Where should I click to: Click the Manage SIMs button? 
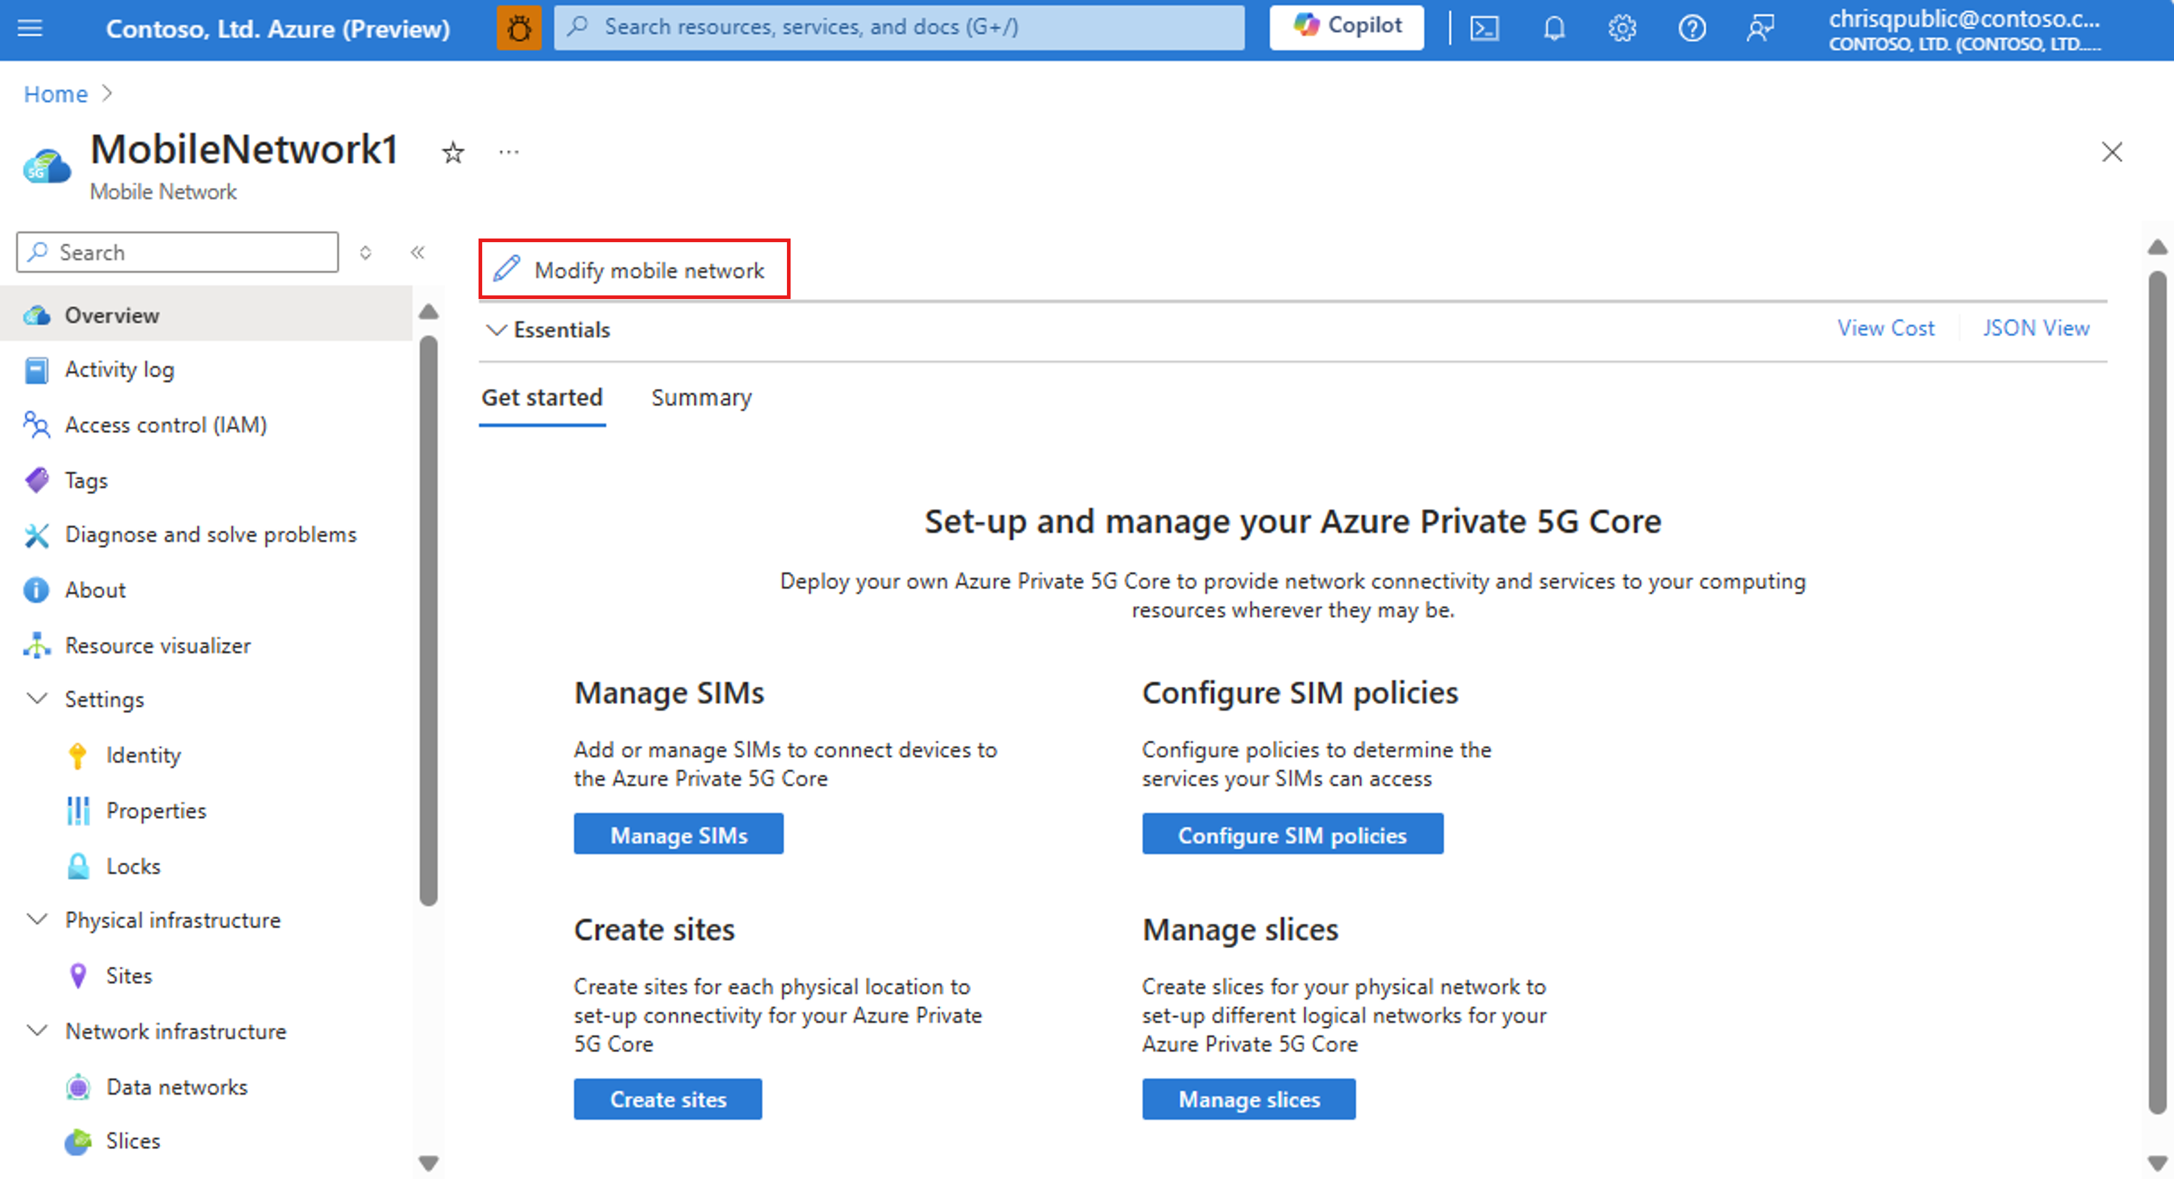tap(678, 836)
